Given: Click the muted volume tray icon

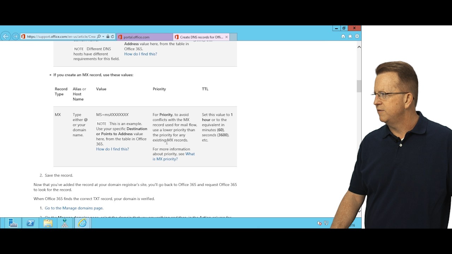Looking at the screenshot, I should click(319, 223).
